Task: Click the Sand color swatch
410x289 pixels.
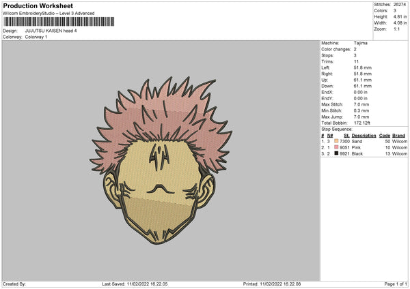Action: 336,141
